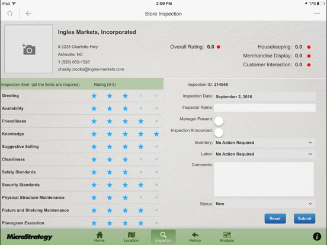
Task: Set Availability rating to fourth star
Action: pyautogui.click(x=141, y=108)
